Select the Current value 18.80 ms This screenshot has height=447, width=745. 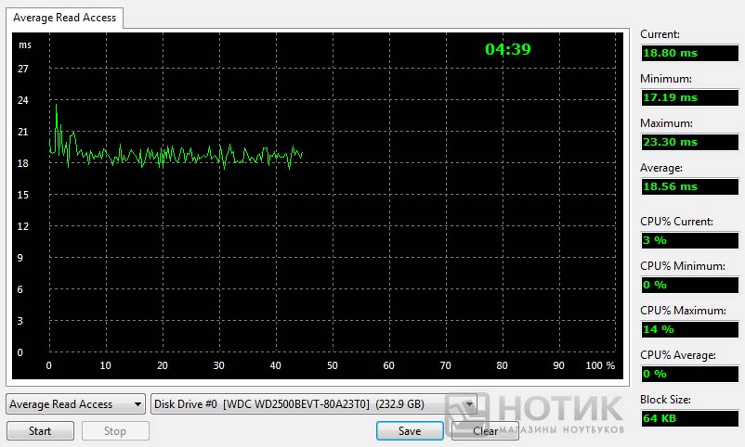690,53
